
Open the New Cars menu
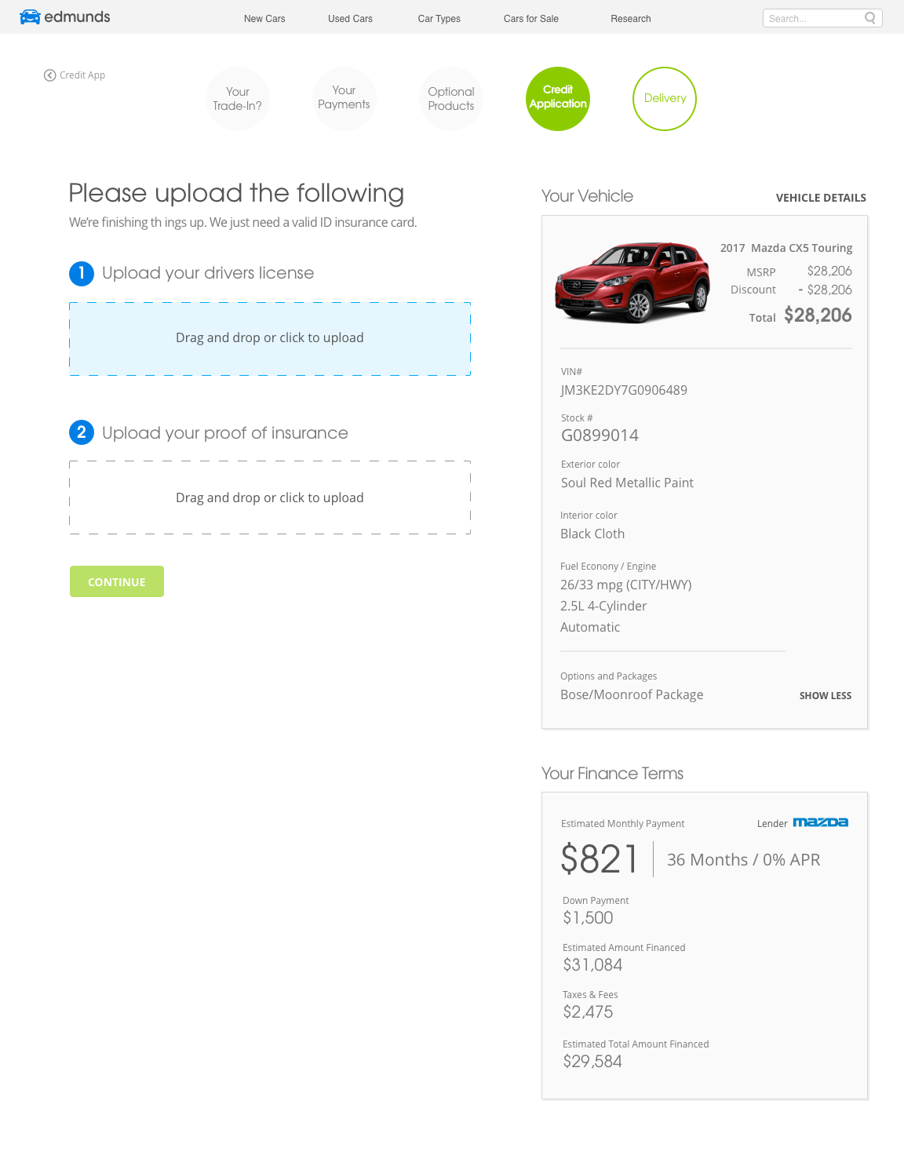(x=264, y=19)
